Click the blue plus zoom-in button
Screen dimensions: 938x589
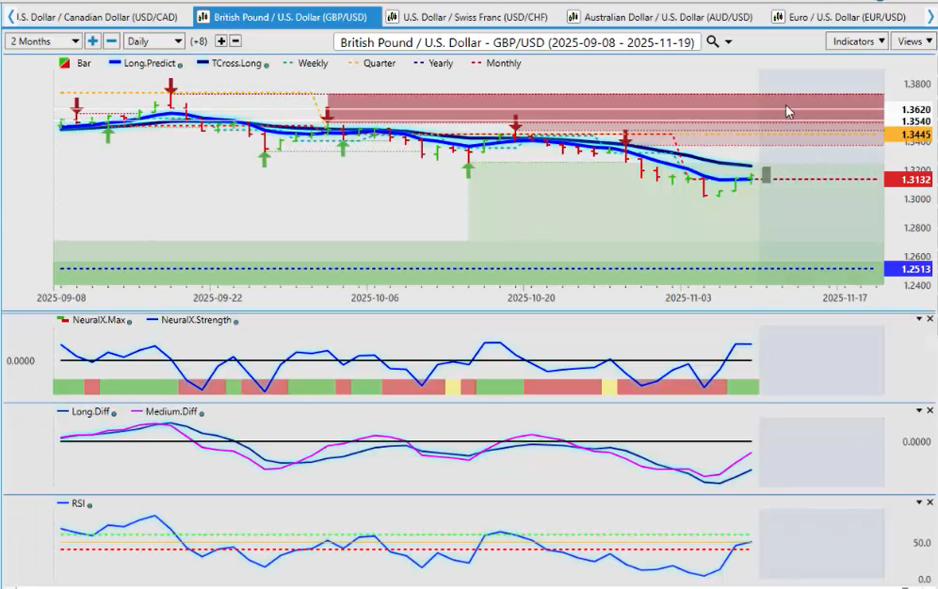(92, 41)
